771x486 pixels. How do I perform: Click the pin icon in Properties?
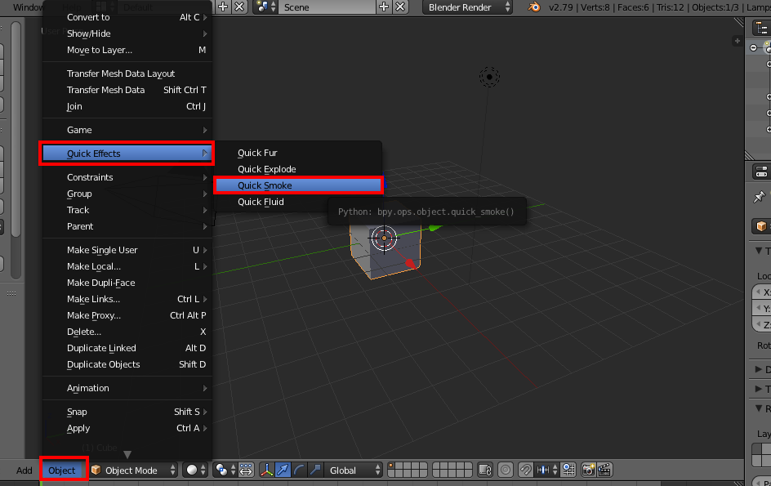[x=760, y=197]
